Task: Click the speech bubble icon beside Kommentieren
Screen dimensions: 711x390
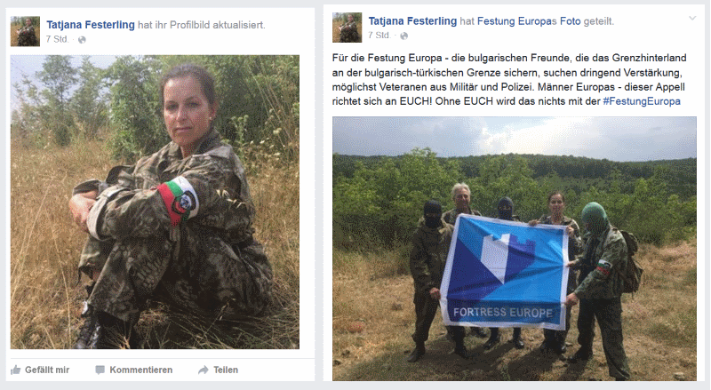Action: (100, 370)
